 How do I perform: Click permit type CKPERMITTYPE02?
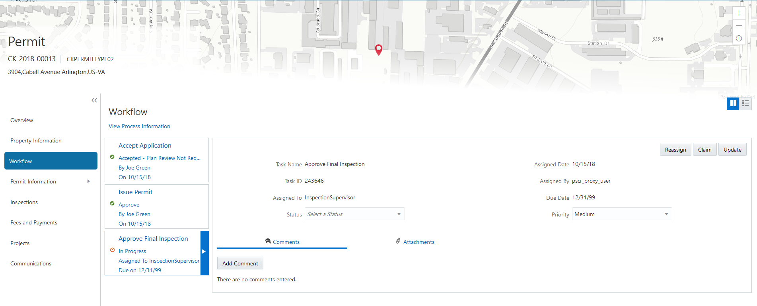tap(90, 59)
